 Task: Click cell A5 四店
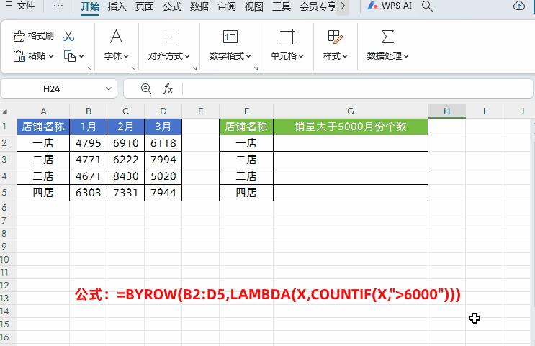coord(43,193)
